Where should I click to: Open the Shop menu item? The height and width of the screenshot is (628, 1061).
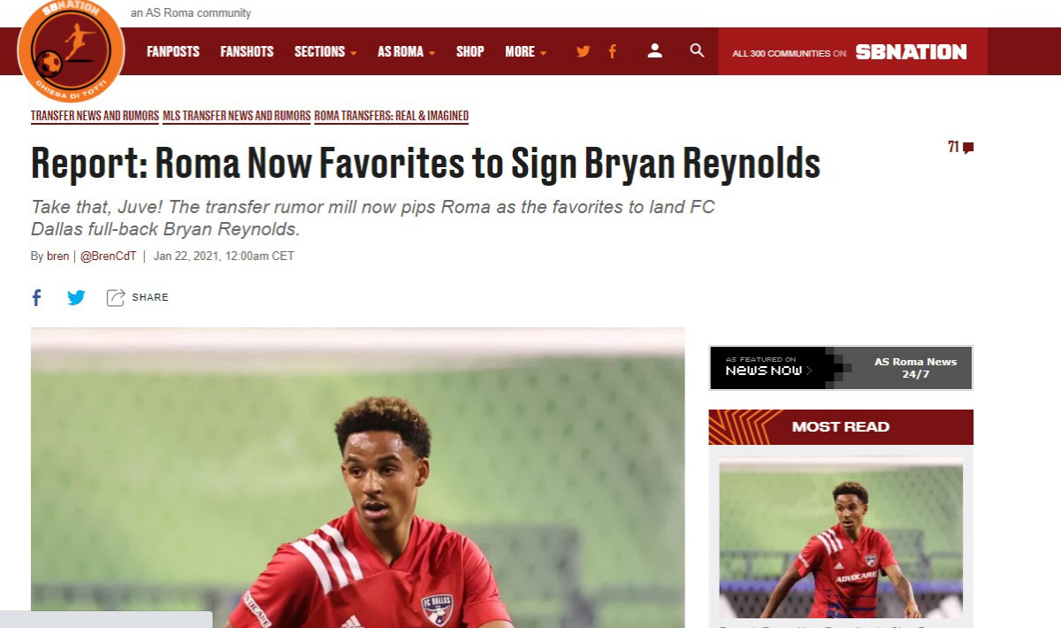pyautogui.click(x=469, y=51)
